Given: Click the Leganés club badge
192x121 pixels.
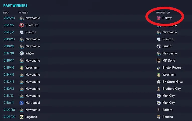Looking at the screenshot, I should pyautogui.click(x=22, y=117).
